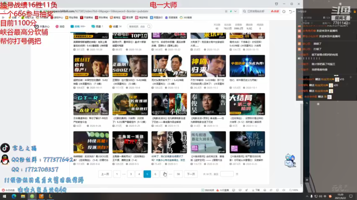Screen dimensions: 357x200
Task: Open the 阿里旅行 bookmark
Action: click(156, 17)
